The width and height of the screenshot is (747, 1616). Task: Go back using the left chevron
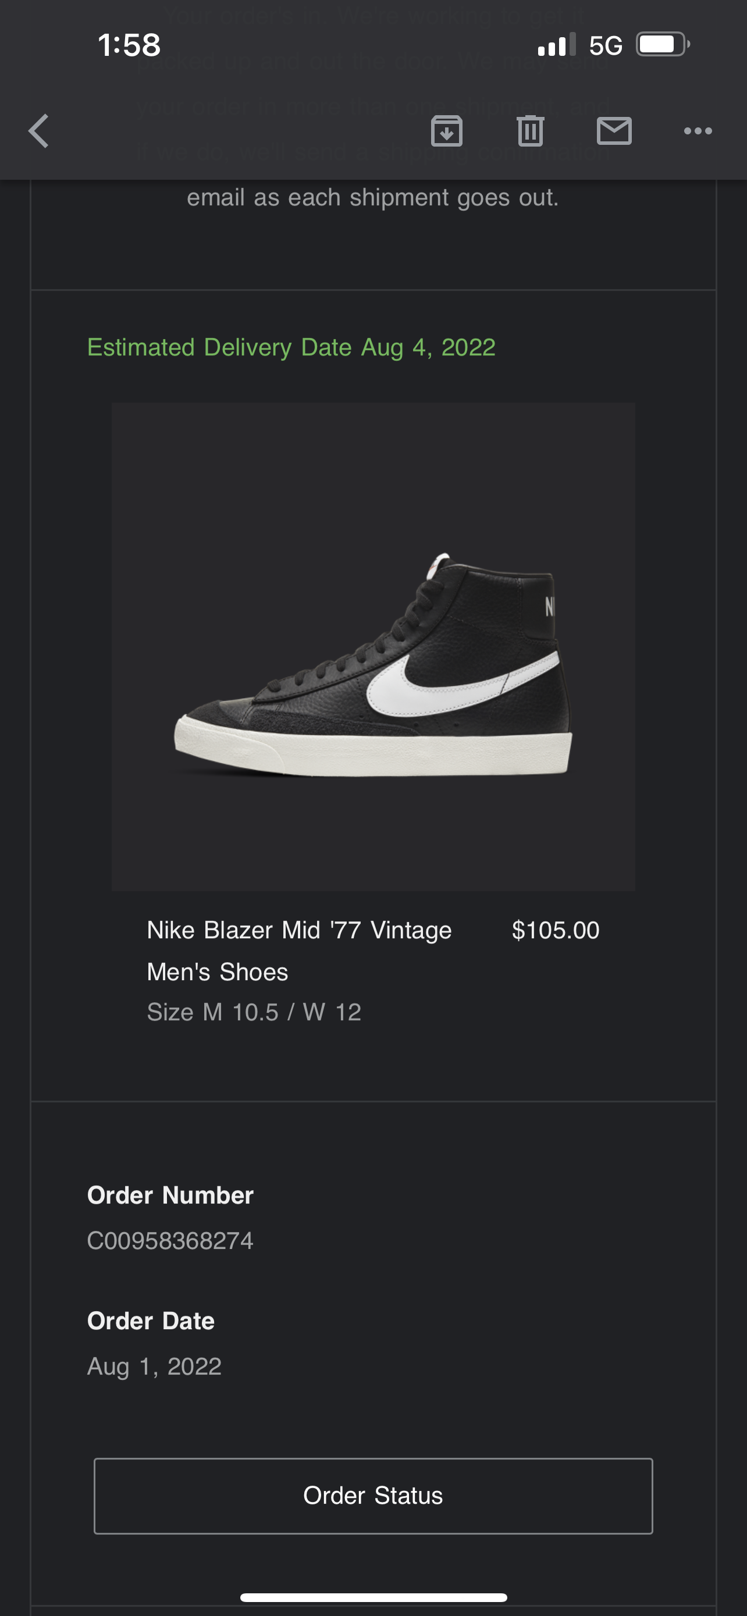(x=39, y=131)
